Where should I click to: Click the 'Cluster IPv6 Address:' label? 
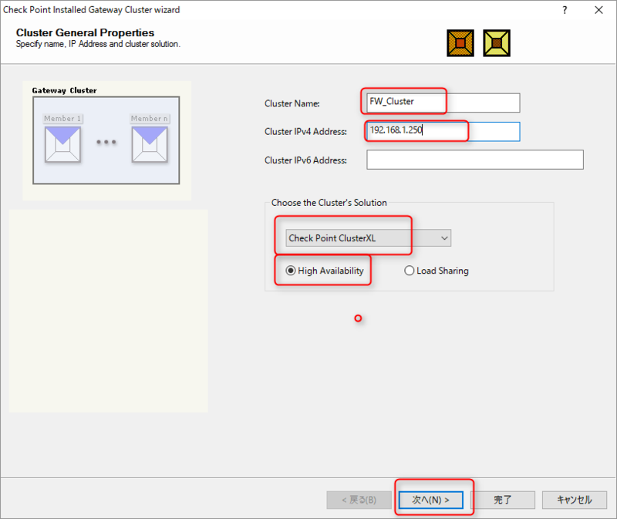pos(305,160)
